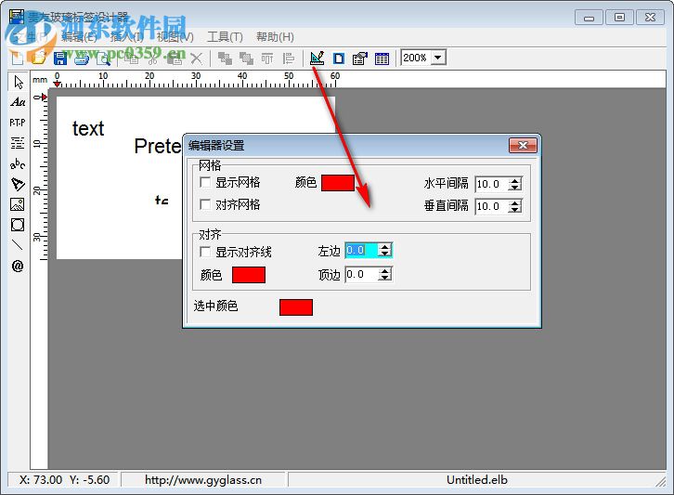Viewport: 674px width, 495px height.
Task: Create a new label file
Action: point(18,59)
